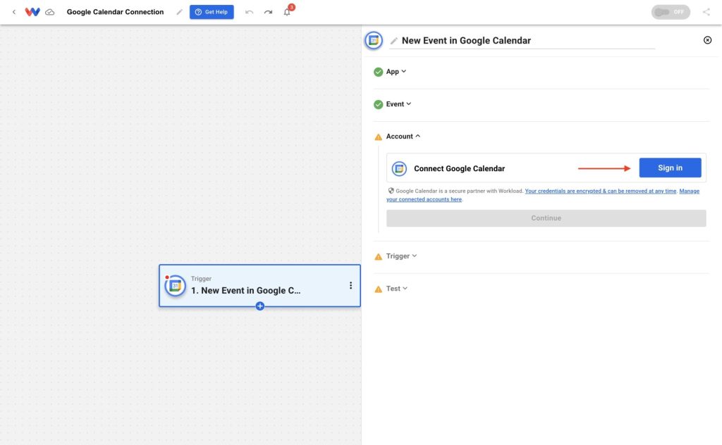This screenshot has width=722, height=445.
Task: Select the trigger node on canvas
Action: (259, 285)
